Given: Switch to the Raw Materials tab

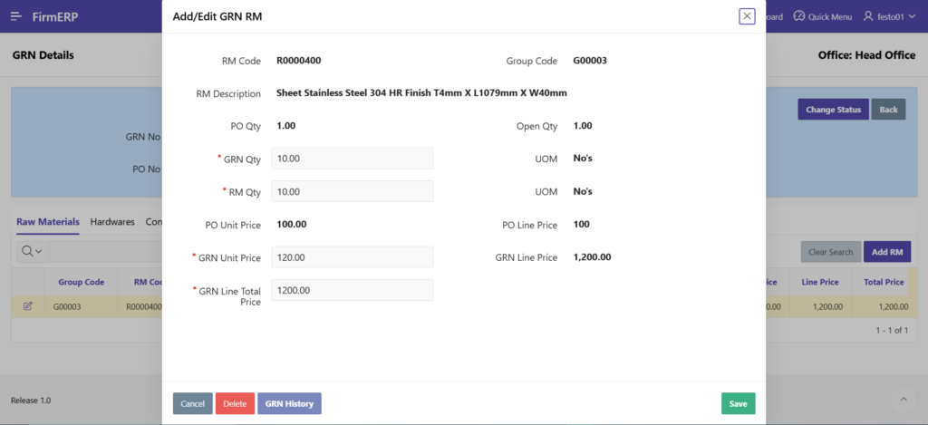Looking at the screenshot, I should pyautogui.click(x=48, y=221).
